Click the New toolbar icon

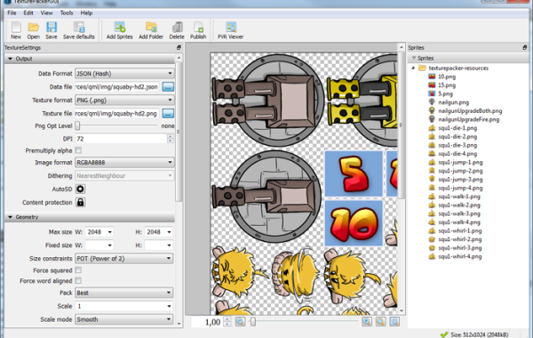click(16, 30)
